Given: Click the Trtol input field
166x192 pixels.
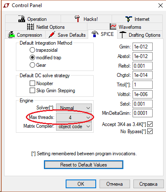Looking at the screenshot, I should coord(143,85).
